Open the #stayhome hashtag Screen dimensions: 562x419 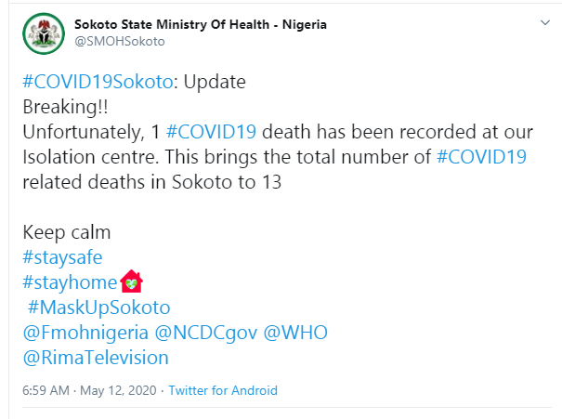point(70,282)
